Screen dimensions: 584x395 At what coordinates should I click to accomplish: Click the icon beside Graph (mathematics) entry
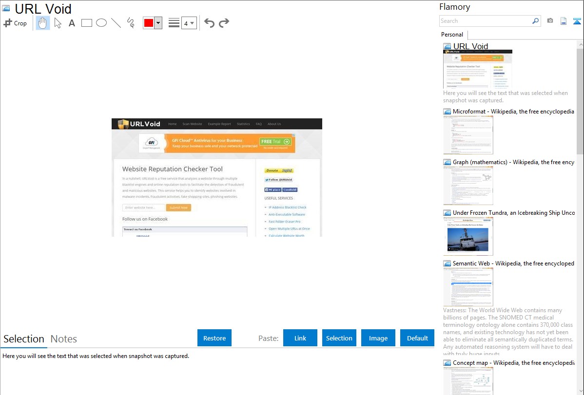[447, 162]
